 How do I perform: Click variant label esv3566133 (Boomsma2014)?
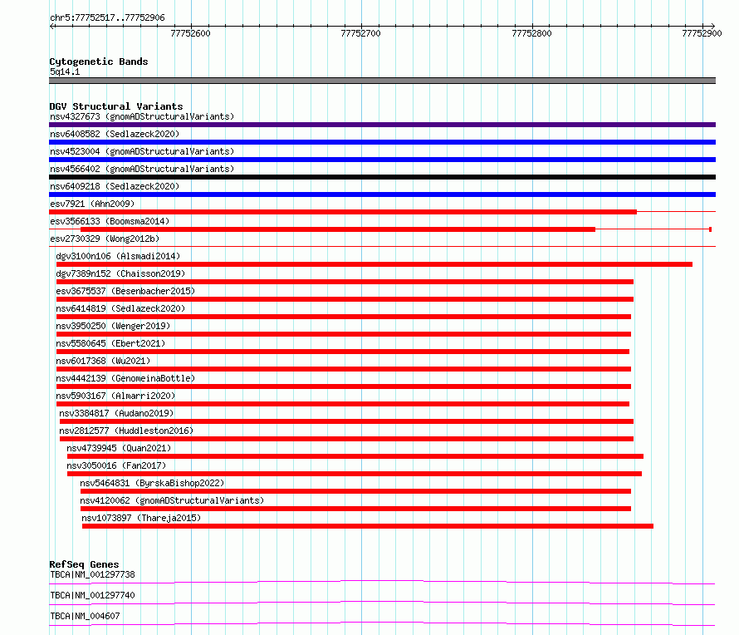110,221
